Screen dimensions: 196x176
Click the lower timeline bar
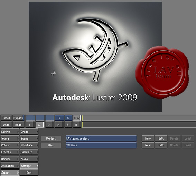(139, 125)
